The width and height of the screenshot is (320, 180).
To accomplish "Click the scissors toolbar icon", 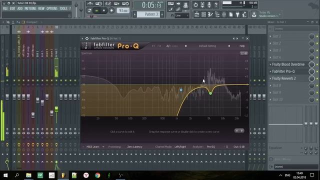I will 202,4.
